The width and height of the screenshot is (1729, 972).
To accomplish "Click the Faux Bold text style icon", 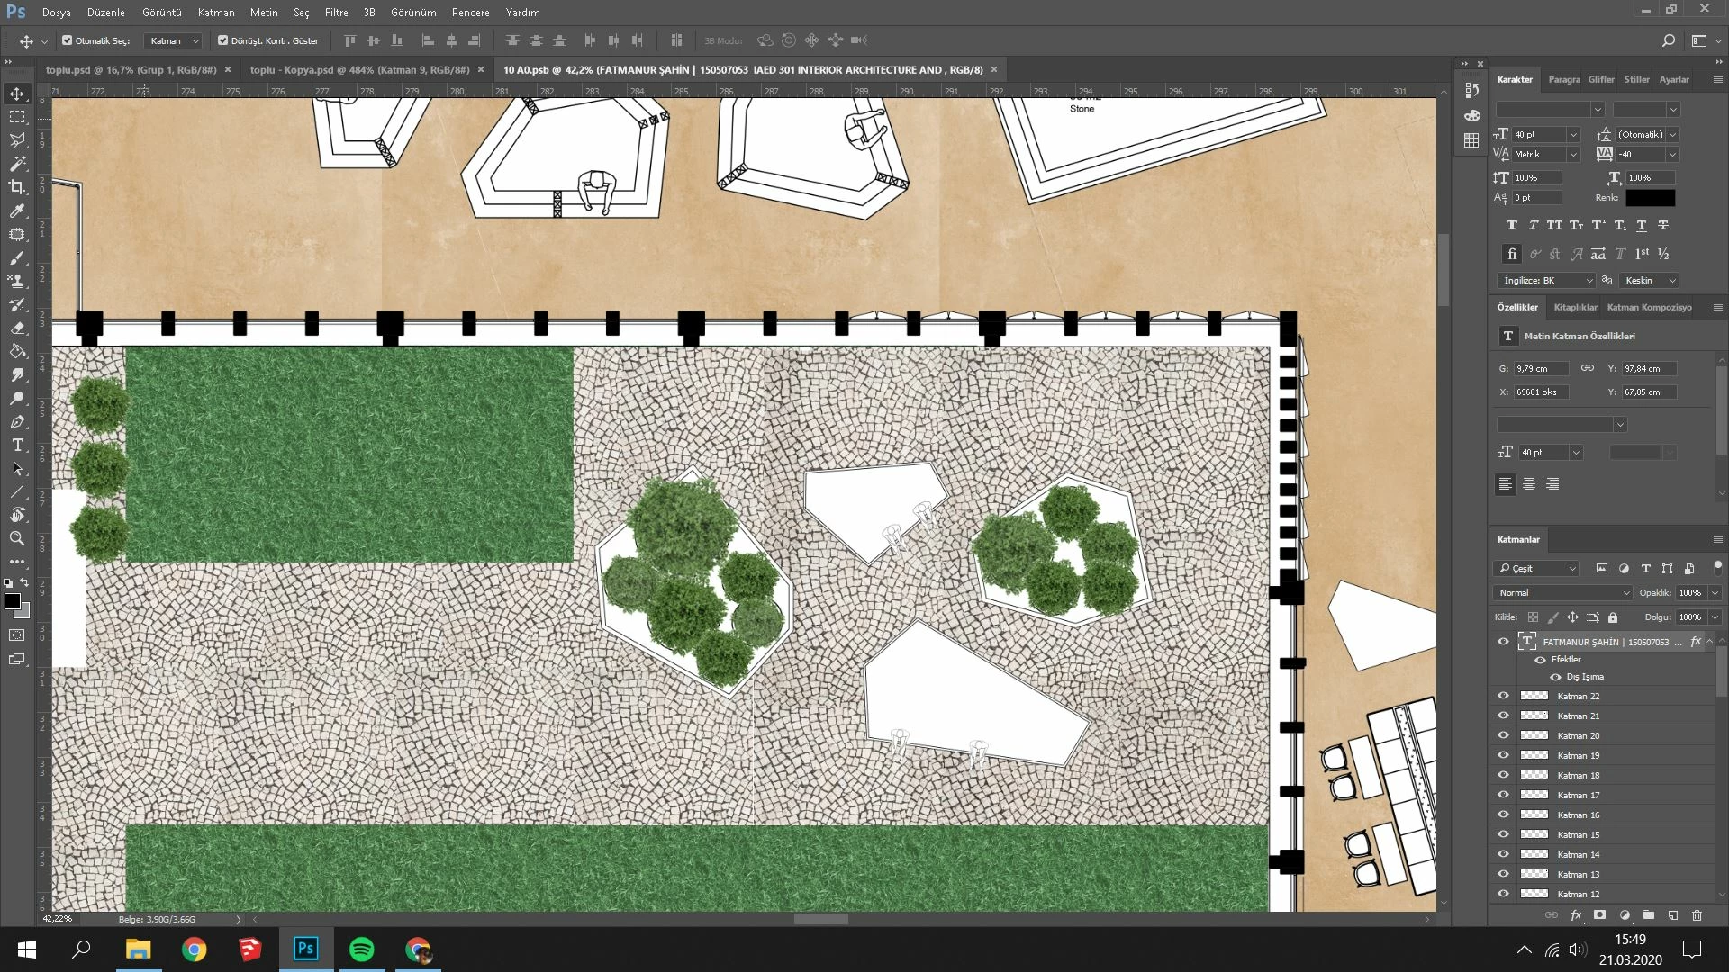I will (x=1511, y=225).
